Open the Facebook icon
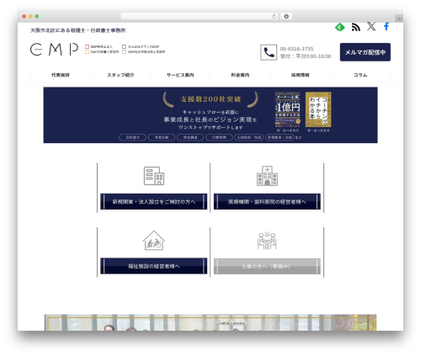 click(386, 27)
